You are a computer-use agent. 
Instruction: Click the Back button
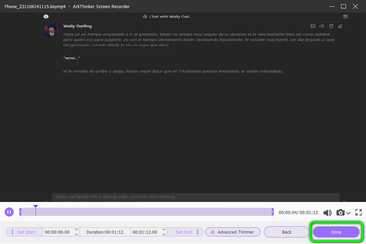point(287,232)
